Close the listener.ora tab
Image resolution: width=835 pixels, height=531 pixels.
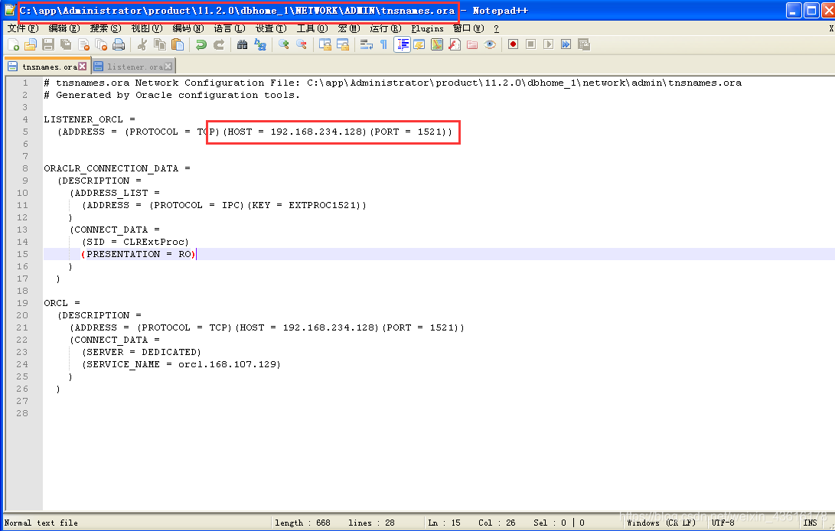tap(168, 66)
